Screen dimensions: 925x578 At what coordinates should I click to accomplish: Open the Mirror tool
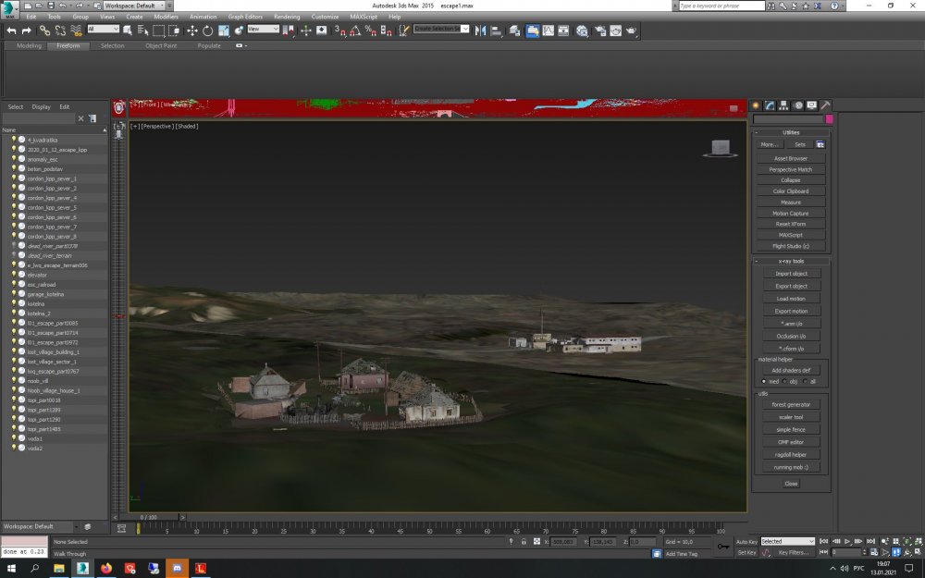point(479,31)
